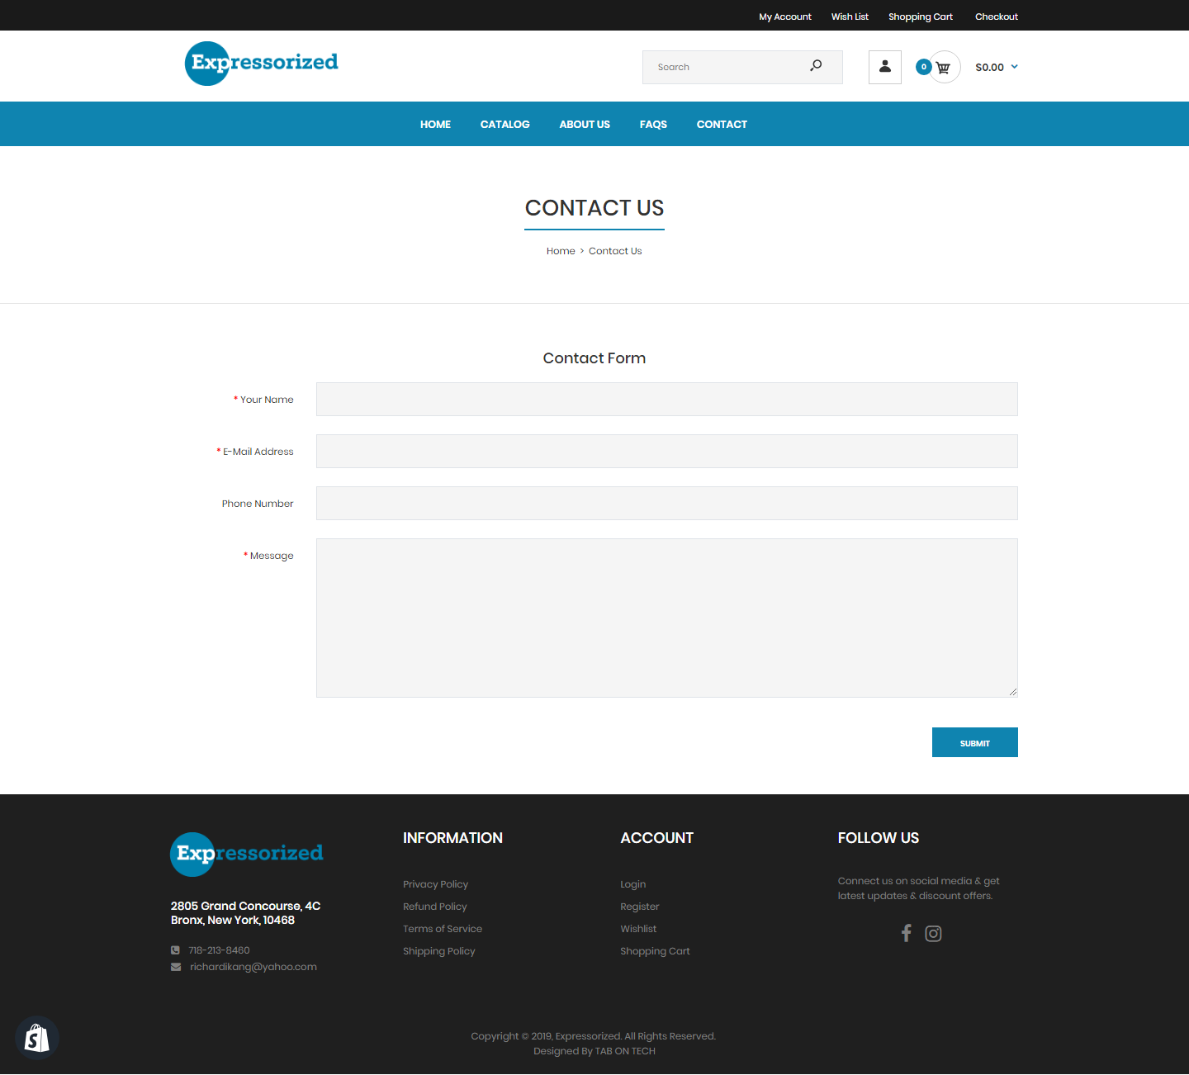Screen dimensions: 1189x1075
Task: Click into the E-Mail Address field
Action: click(666, 452)
